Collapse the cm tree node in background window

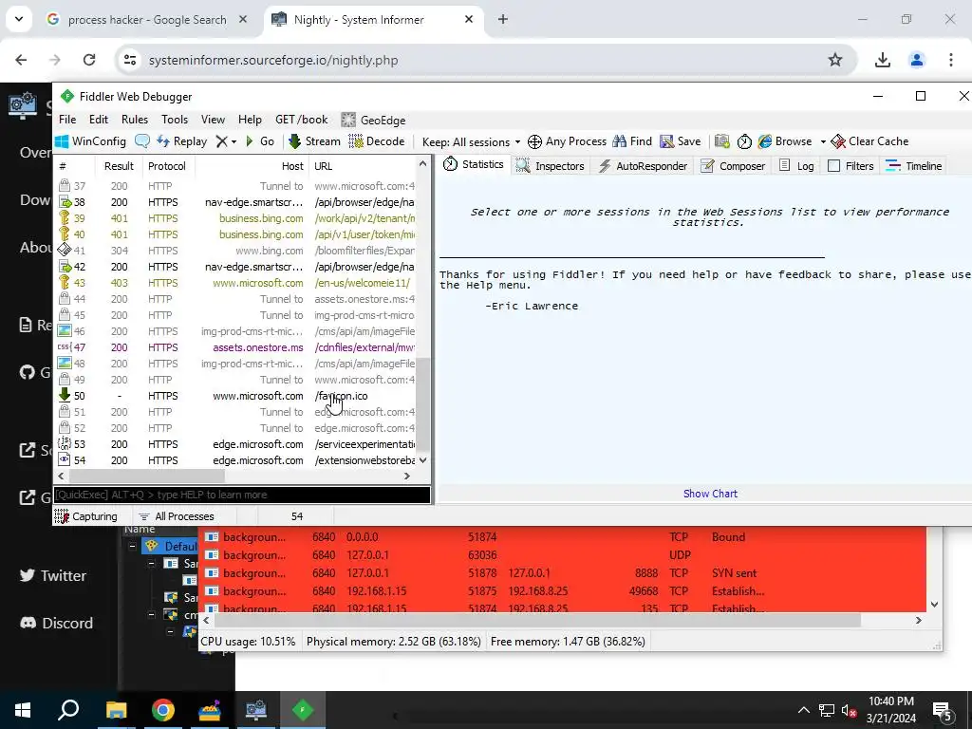[x=152, y=615]
